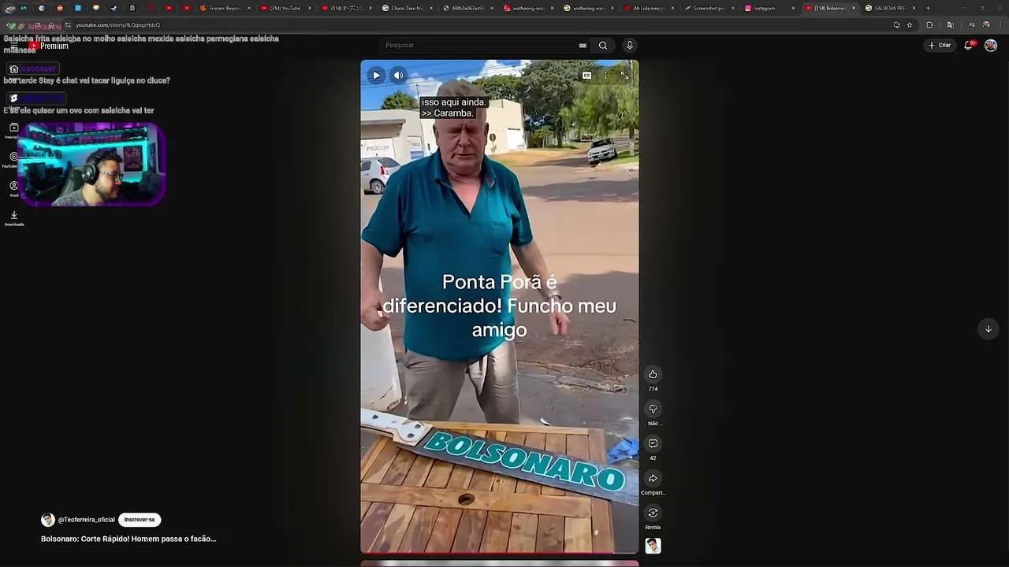Subscribe with the Inscrever-se button

[140, 520]
